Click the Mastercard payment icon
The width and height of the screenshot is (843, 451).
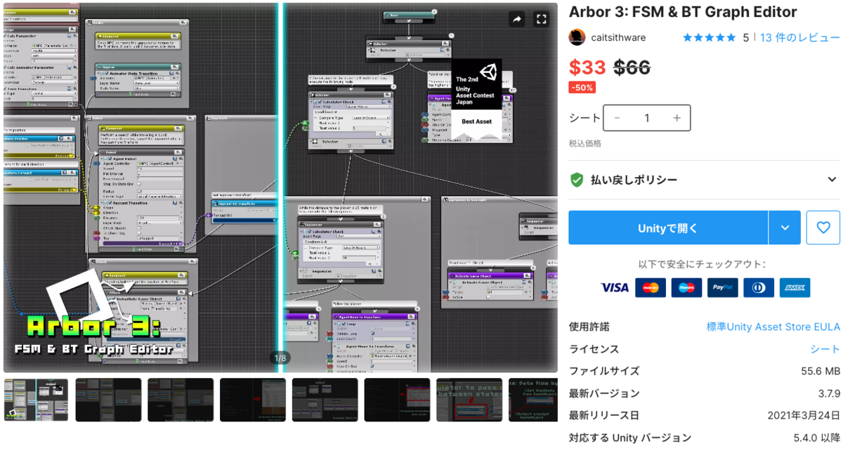click(x=651, y=287)
